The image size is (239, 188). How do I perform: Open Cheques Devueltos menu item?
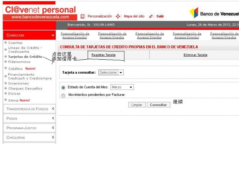pyautogui.click(x=25, y=88)
